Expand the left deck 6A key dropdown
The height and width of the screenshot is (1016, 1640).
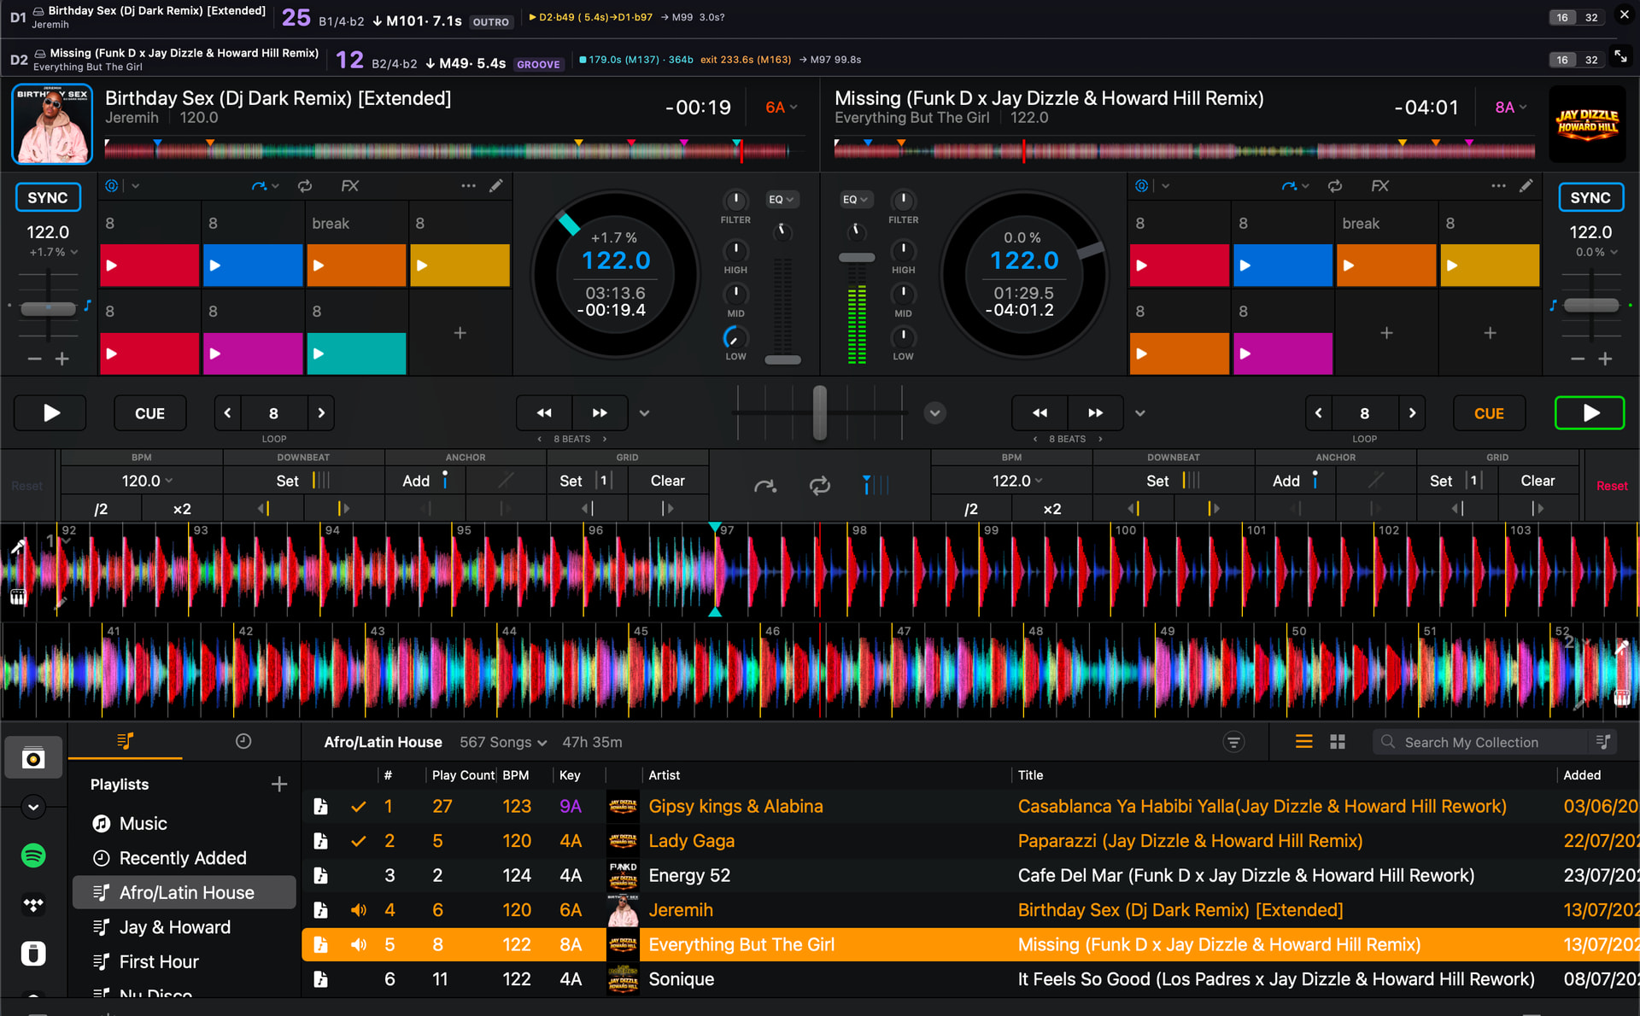pyautogui.click(x=781, y=108)
